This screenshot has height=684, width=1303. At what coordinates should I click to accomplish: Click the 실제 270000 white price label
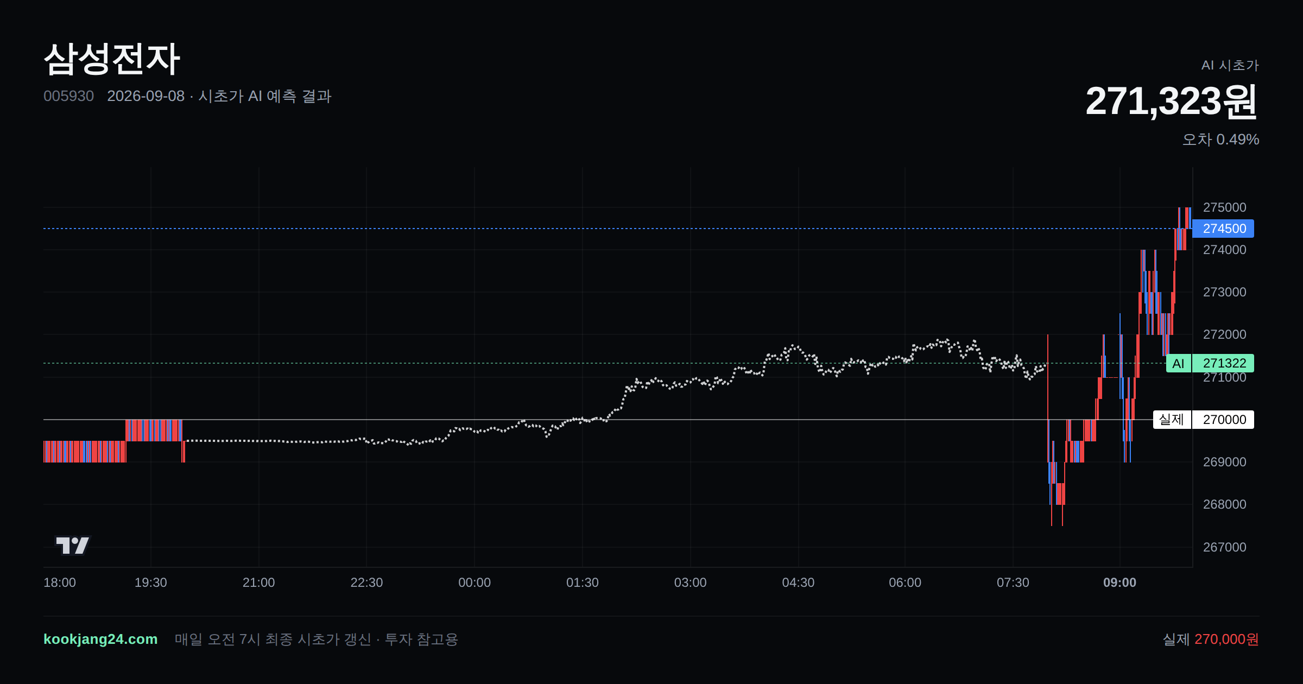(x=1204, y=420)
